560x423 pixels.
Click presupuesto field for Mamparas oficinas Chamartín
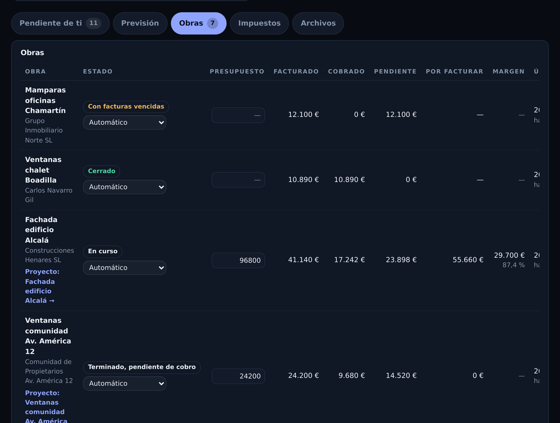click(238, 115)
